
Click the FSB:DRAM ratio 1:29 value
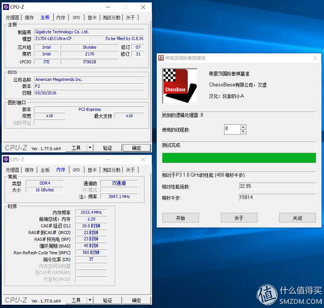click(91, 219)
